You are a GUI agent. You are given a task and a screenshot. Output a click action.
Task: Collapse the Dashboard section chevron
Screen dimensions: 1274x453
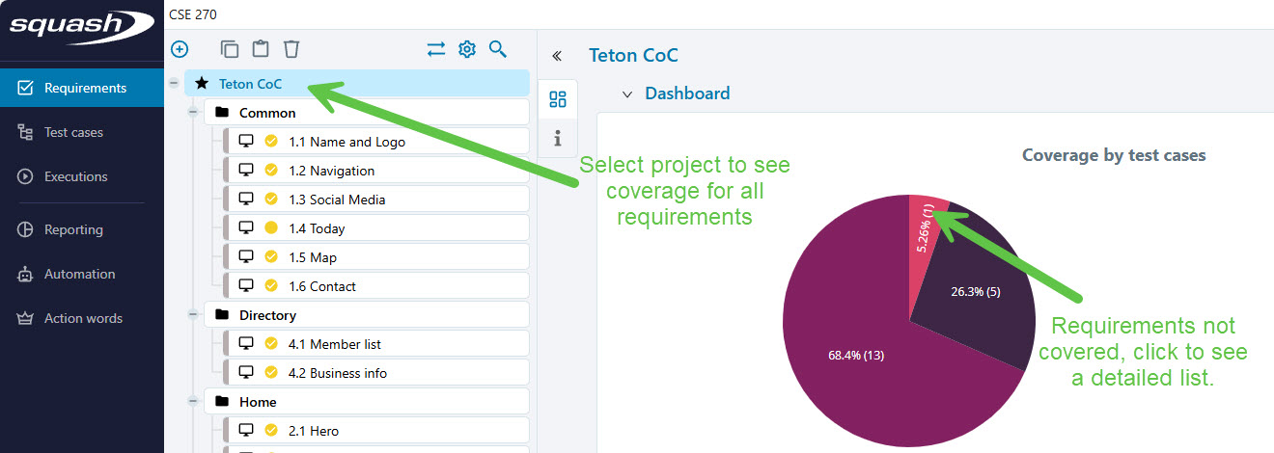click(x=627, y=94)
